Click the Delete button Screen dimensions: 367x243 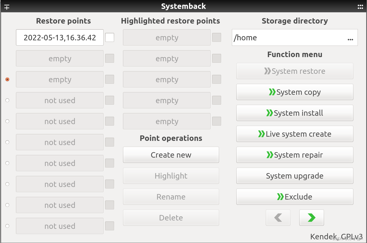tap(171, 218)
